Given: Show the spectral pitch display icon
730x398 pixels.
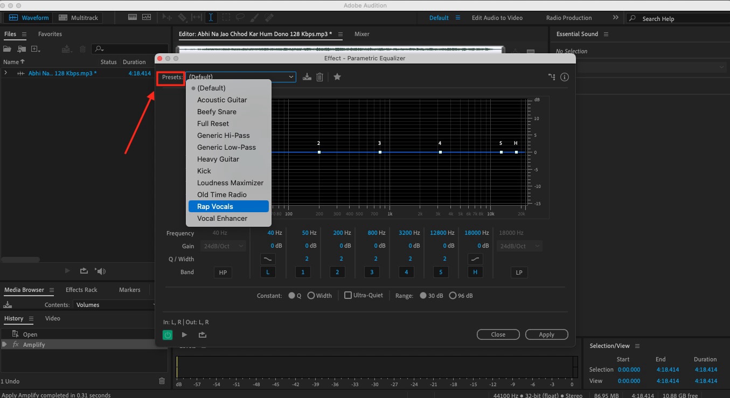Looking at the screenshot, I should pos(147,18).
